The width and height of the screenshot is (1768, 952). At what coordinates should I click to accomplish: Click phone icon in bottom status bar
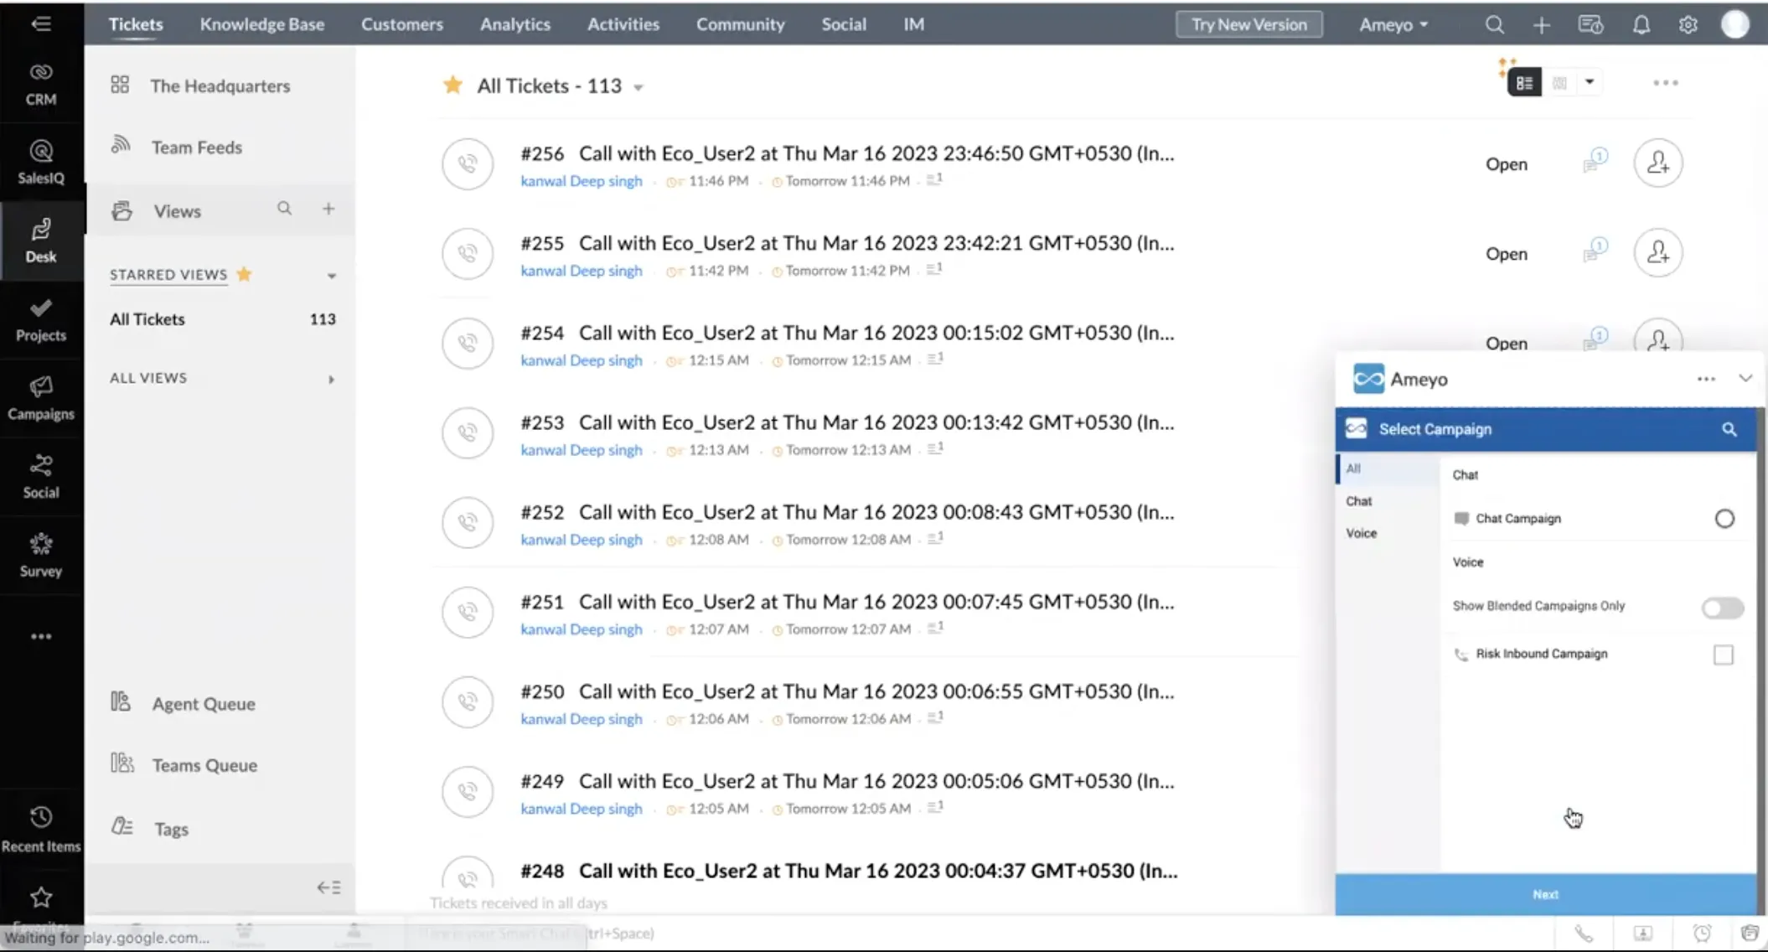(1583, 933)
